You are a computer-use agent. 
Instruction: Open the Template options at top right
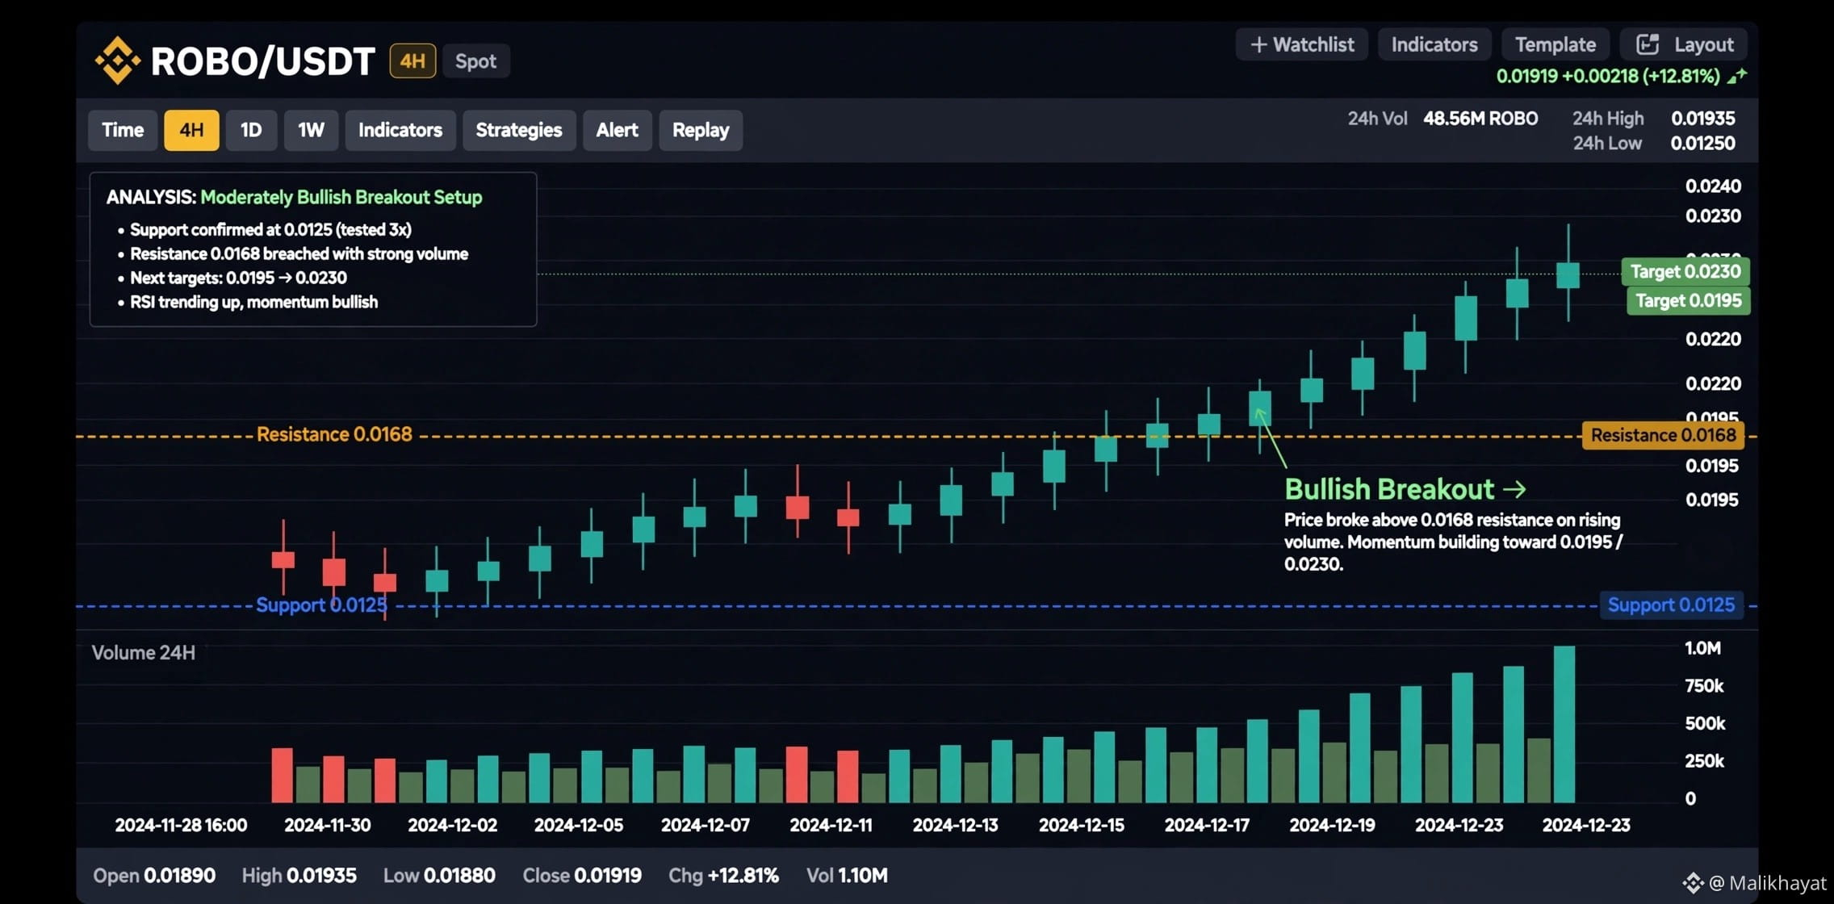coord(1555,44)
